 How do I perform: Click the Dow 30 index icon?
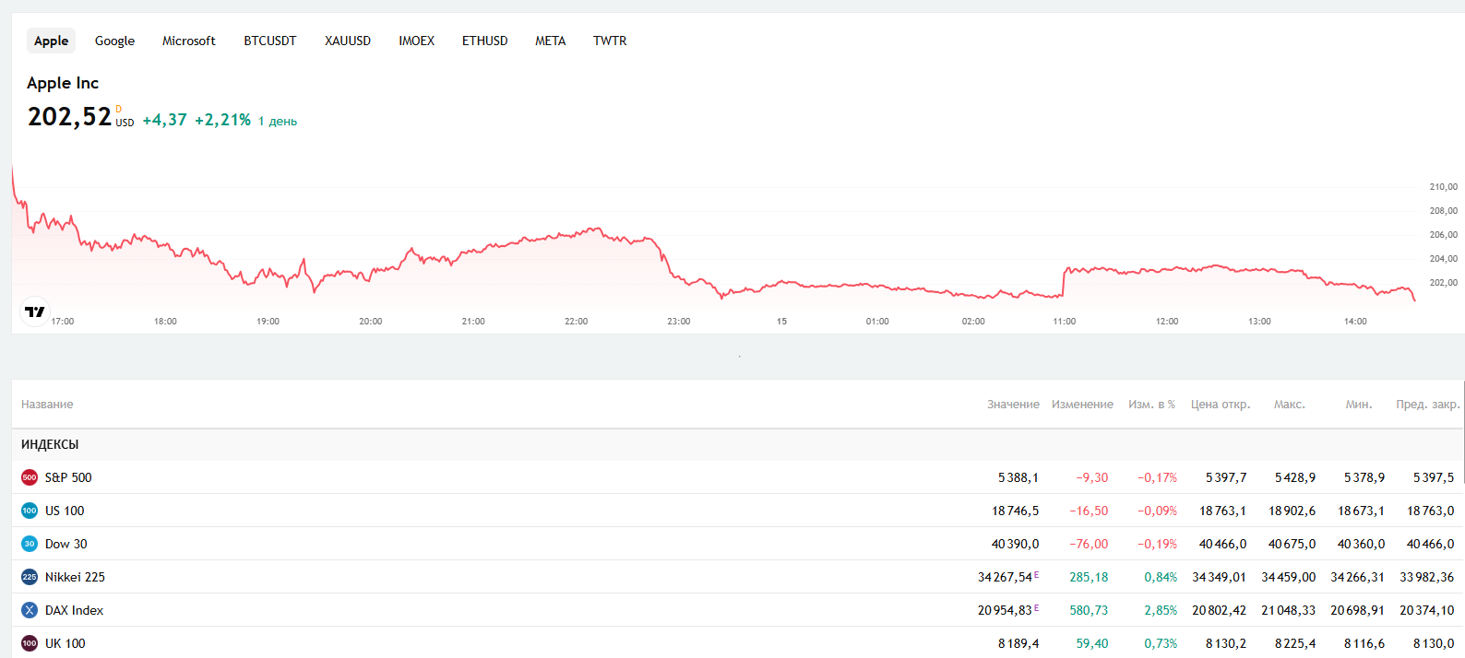coord(30,544)
